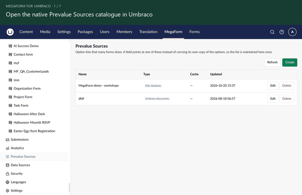This screenshot has width=302, height=195.
Task: Click the sidebar Settings gear icon
Action: pyautogui.click(x=8, y=191)
